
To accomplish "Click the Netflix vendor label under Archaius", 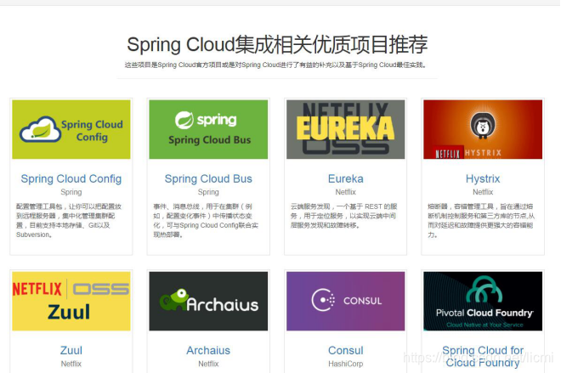I will pos(208,364).
